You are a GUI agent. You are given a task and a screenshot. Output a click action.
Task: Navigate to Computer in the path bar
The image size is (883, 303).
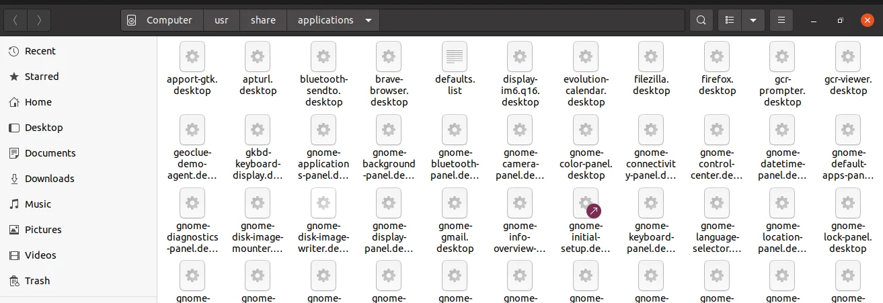(161, 20)
